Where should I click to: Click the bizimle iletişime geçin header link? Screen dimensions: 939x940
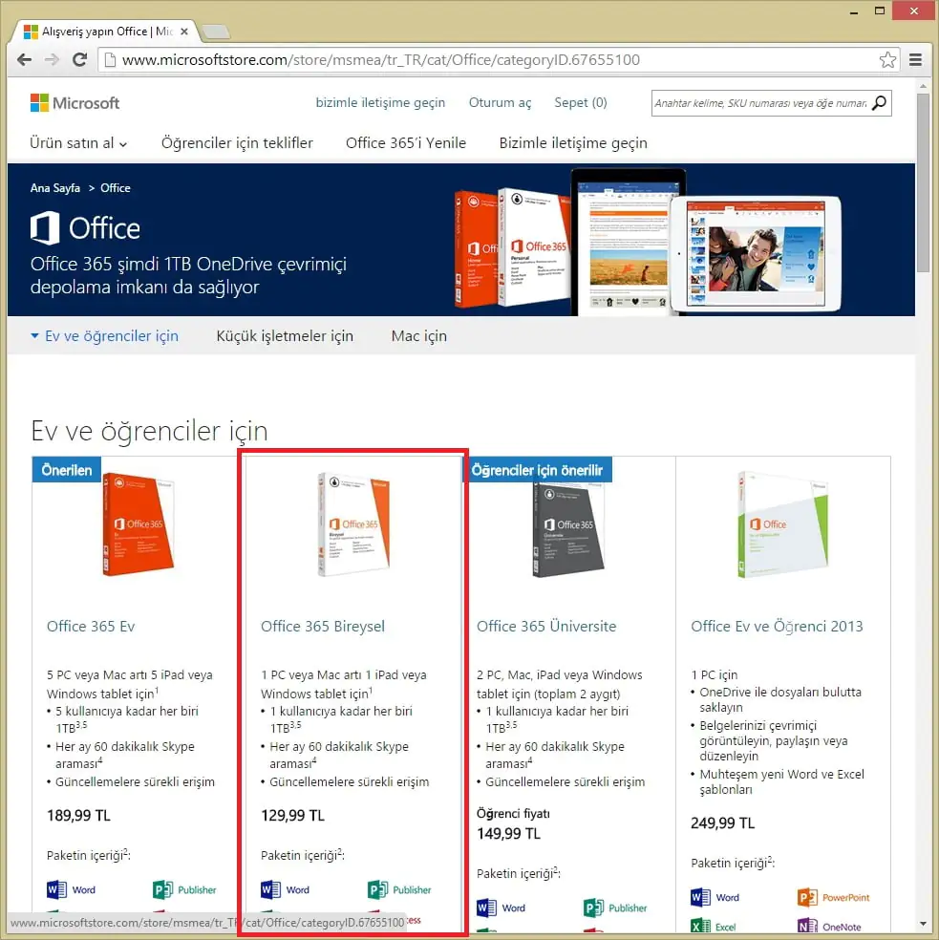pos(381,102)
